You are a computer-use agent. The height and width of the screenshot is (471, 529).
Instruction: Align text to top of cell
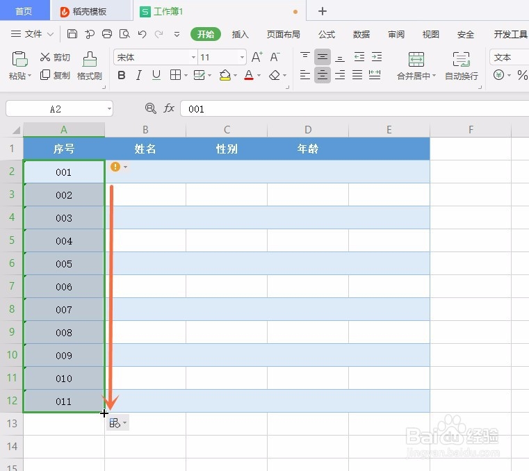coord(305,57)
